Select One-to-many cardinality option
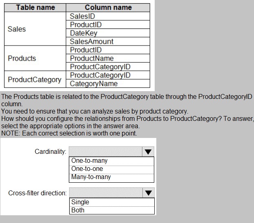Image resolution: width=254 pixels, height=223 pixels. coord(112,161)
